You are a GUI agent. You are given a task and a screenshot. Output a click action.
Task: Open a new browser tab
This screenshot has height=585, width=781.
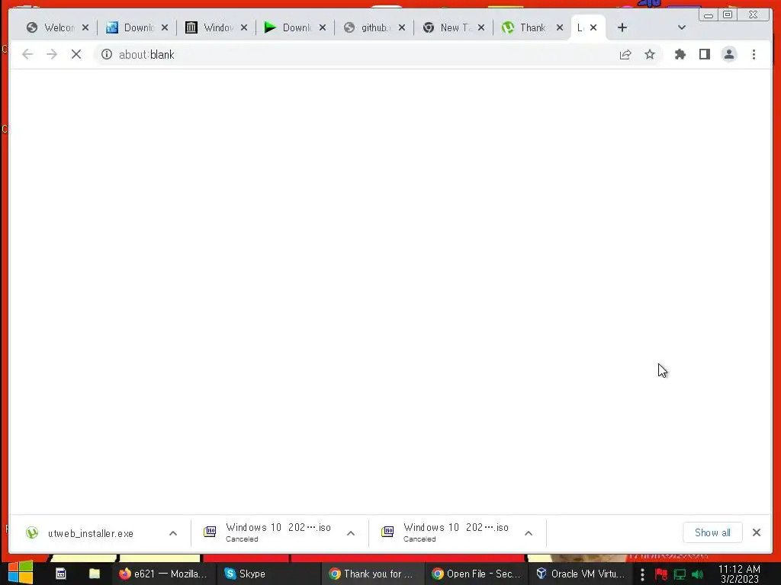pyautogui.click(x=622, y=28)
